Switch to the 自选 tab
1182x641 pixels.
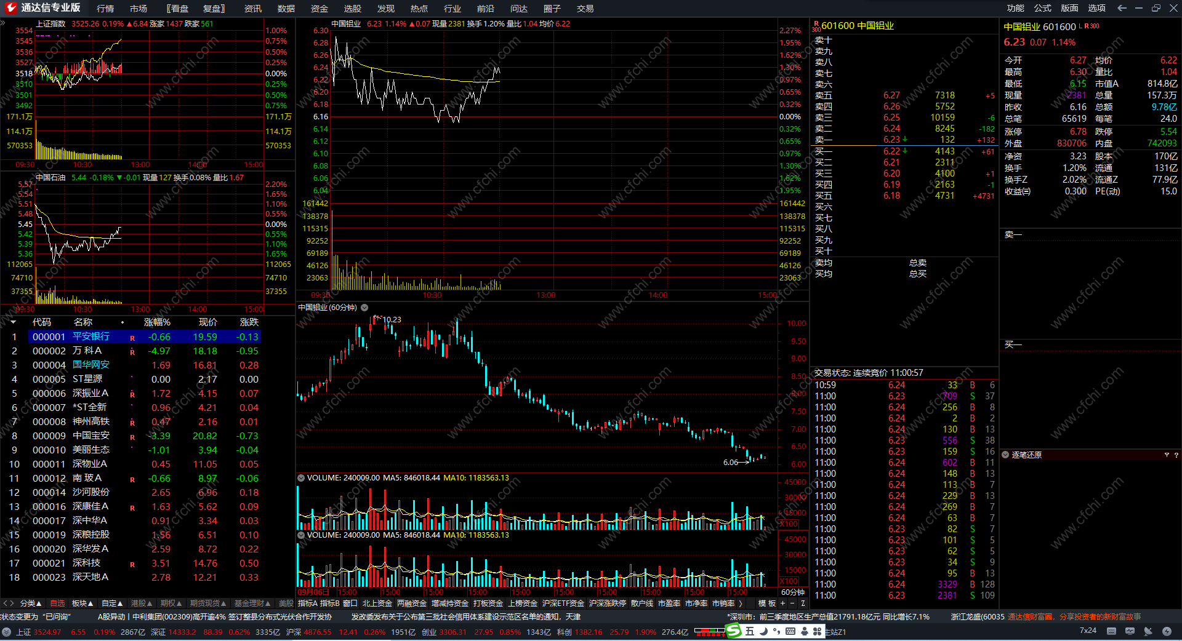[57, 603]
